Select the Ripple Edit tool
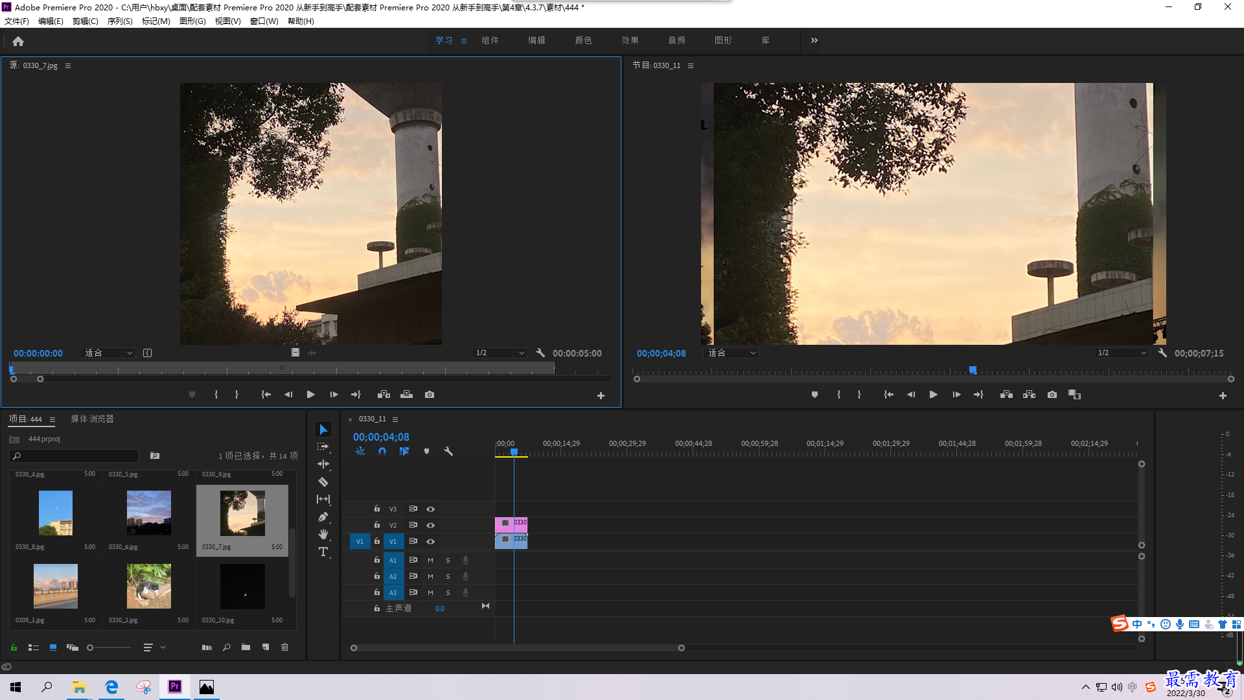Screen dimensions: 1244x700 pyautogui.click(x=323, y=464)
